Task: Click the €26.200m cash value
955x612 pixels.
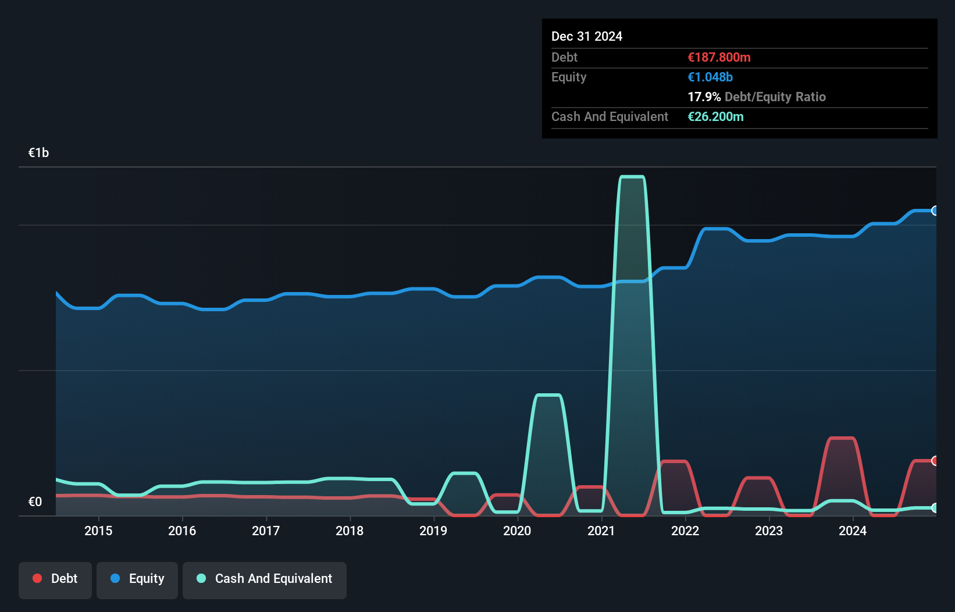Action: pos(715,116)
